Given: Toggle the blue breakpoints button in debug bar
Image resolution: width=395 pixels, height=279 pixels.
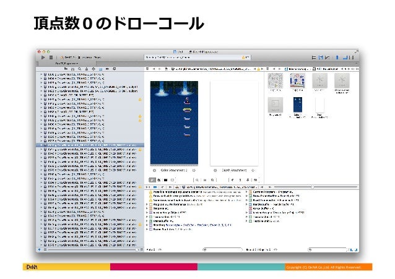Looking at the screenshot, I should click(155, 187).
